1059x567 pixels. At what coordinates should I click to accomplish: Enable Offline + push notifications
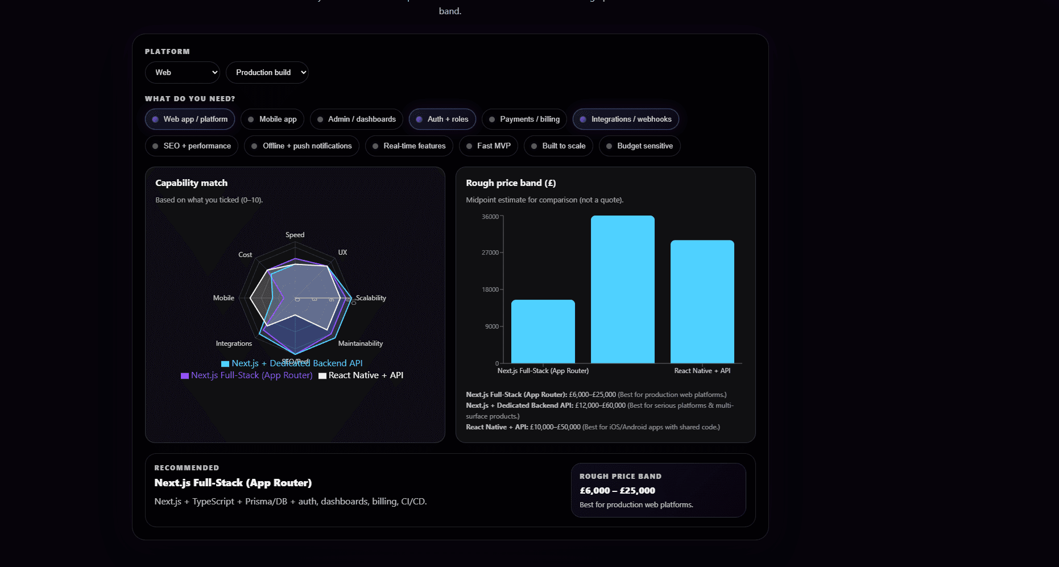pos(301,146)
